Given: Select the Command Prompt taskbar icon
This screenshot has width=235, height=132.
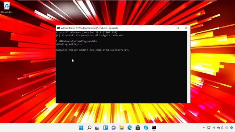Looking at the screenshot, I should (x=154, y=128).
